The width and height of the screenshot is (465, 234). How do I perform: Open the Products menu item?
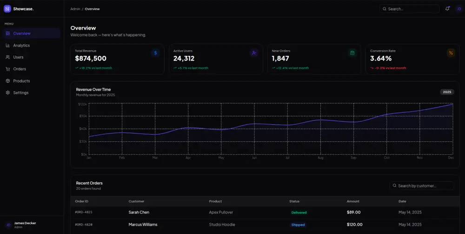(x=32, y=80)
